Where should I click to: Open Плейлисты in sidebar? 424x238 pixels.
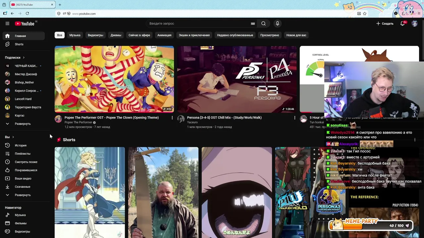point(24,153)
